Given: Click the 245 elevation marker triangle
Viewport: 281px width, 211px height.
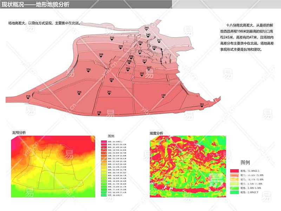Looking at the screenshot, I should pyautogui.click(x=146, y=31).
